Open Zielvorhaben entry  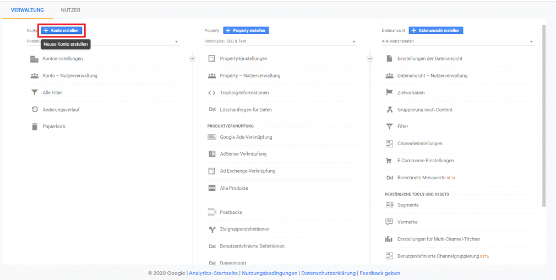pyautogui.click(x=411, y=92)
